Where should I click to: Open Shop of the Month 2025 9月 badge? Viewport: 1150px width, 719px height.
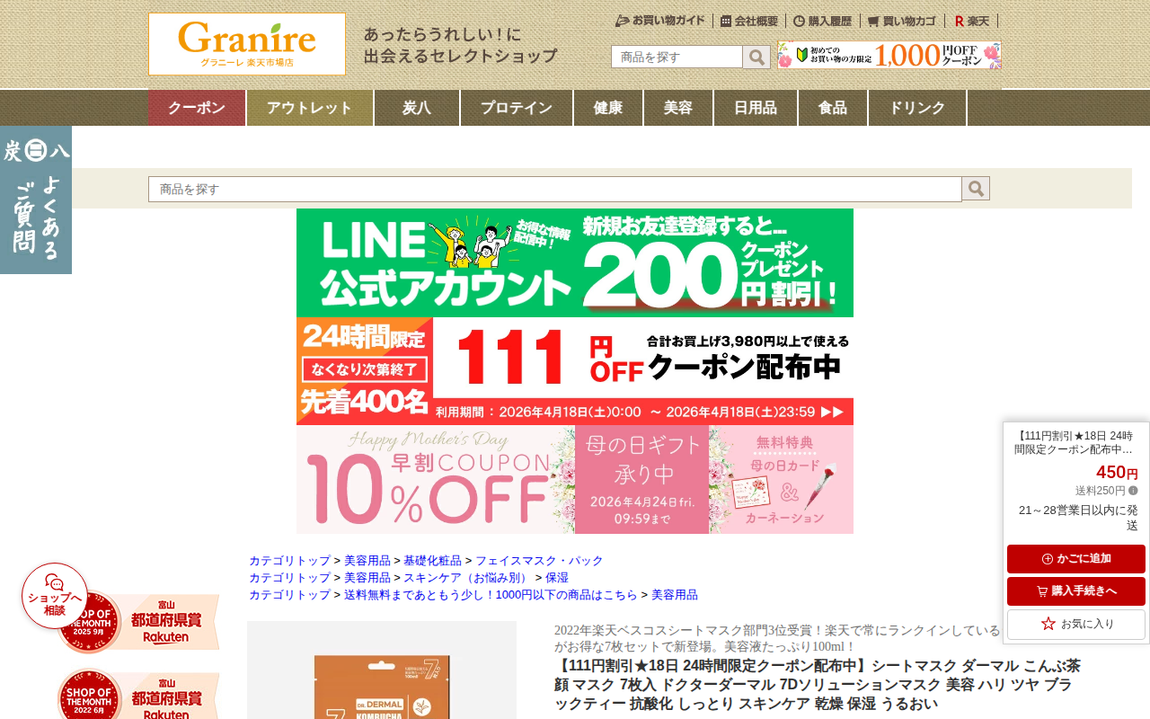pyautogui.click(x=138, y=621)
